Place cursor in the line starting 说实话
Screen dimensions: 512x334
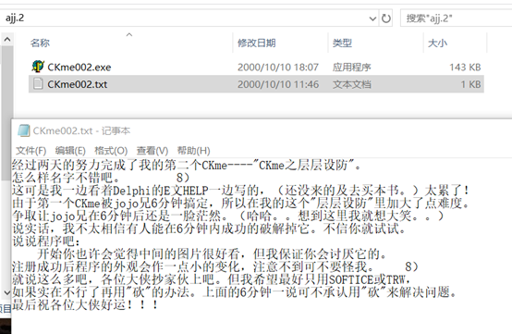point(209,229)
